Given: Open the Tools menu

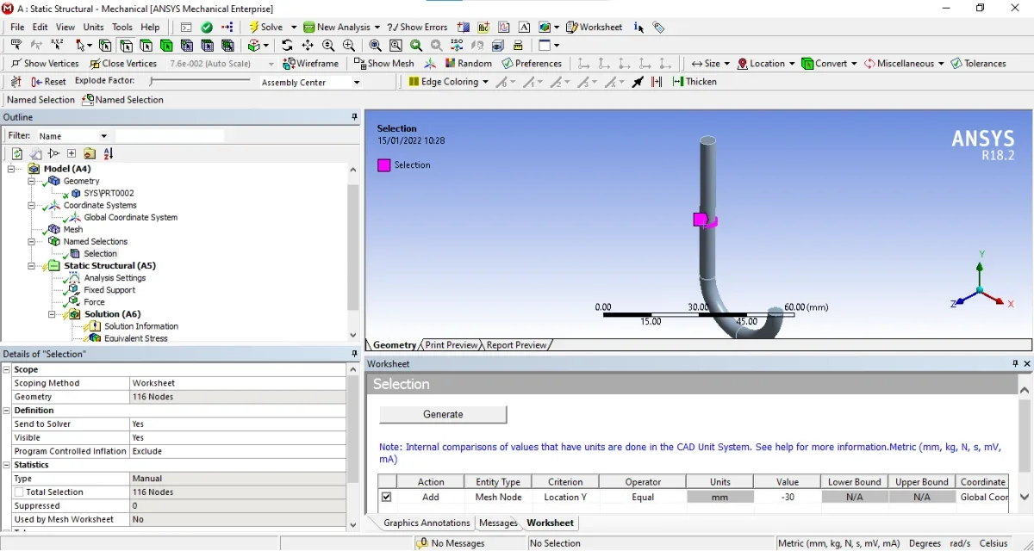Looking at the screenshot, I should [122, 27].
